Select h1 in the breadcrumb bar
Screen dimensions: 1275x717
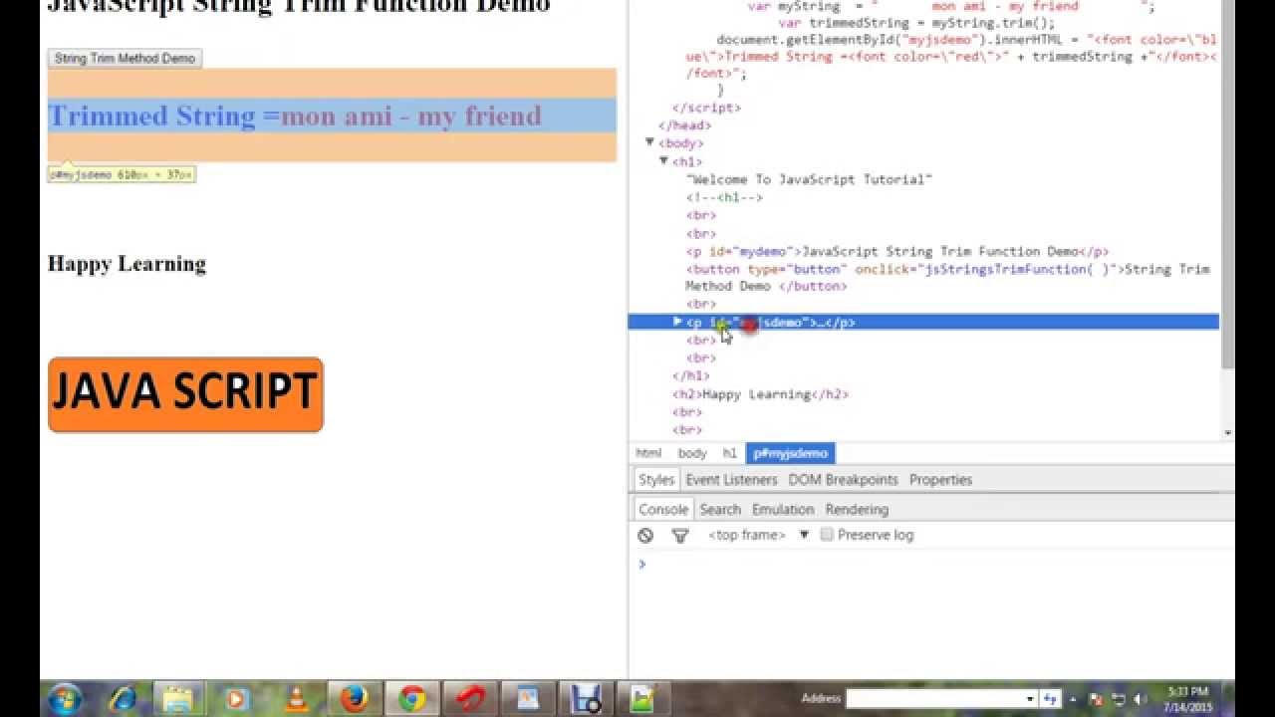click(x=730, y=453)
